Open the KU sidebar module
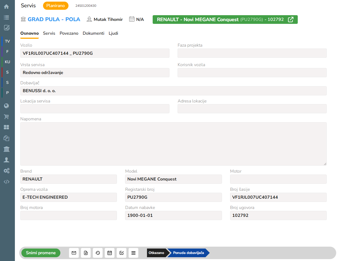The width and height of the screenshot is (337, 261). coord(7,62)
